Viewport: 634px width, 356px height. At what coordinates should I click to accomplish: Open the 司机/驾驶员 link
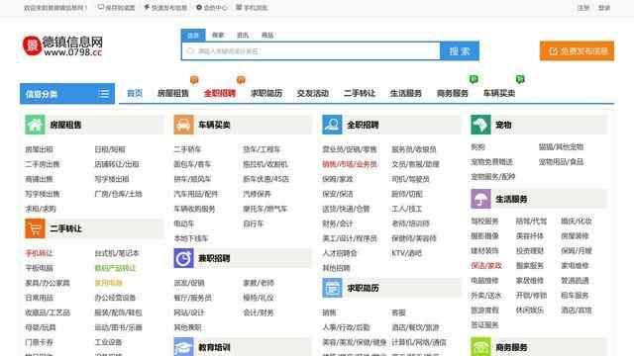tap(410, 179)
